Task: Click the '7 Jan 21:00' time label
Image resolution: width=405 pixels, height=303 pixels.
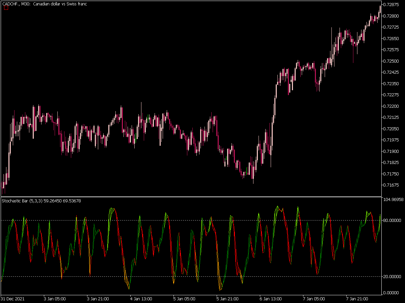Action: (x=357, y=299)
